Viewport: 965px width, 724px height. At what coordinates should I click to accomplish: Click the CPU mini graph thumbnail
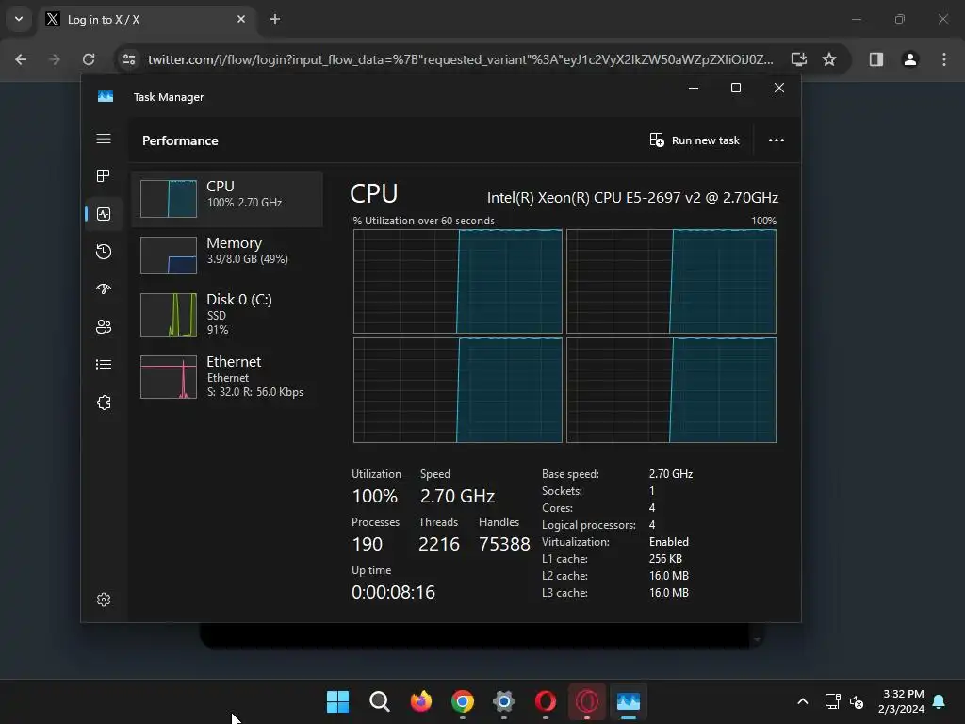[x=169, y=199]
